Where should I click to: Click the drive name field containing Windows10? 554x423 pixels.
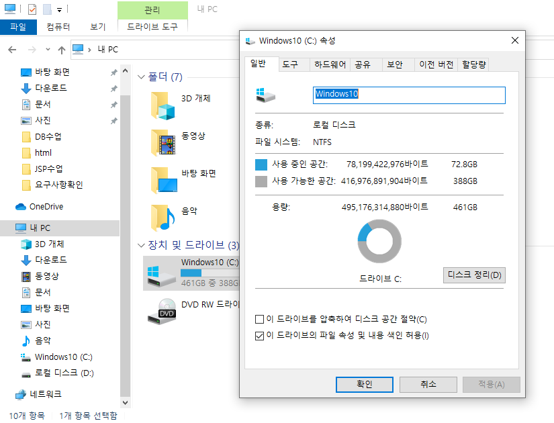[x=409, y=95]
